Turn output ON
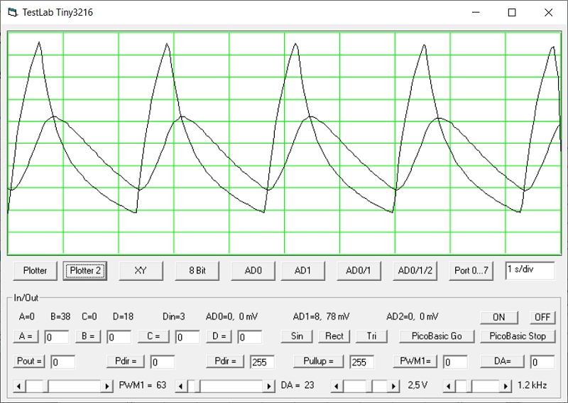Screen dimensions: 568x403 [x=498, y=317]
